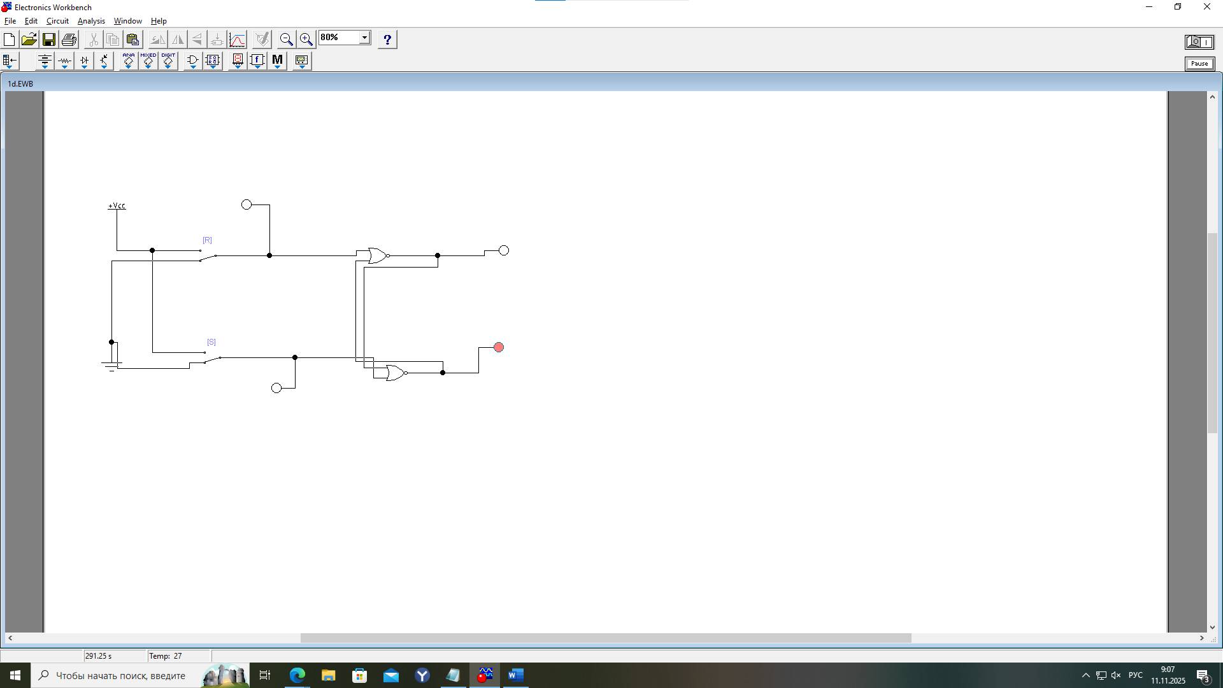This screenshot has height=688, width=1223.
Task: Open help with the question mark icon
Action: tap(387, 39)
